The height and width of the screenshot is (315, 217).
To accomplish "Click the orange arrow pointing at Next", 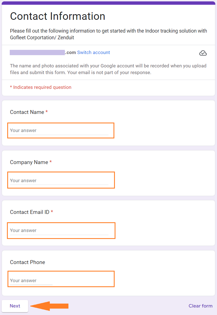I will click(x=50, y=306).
